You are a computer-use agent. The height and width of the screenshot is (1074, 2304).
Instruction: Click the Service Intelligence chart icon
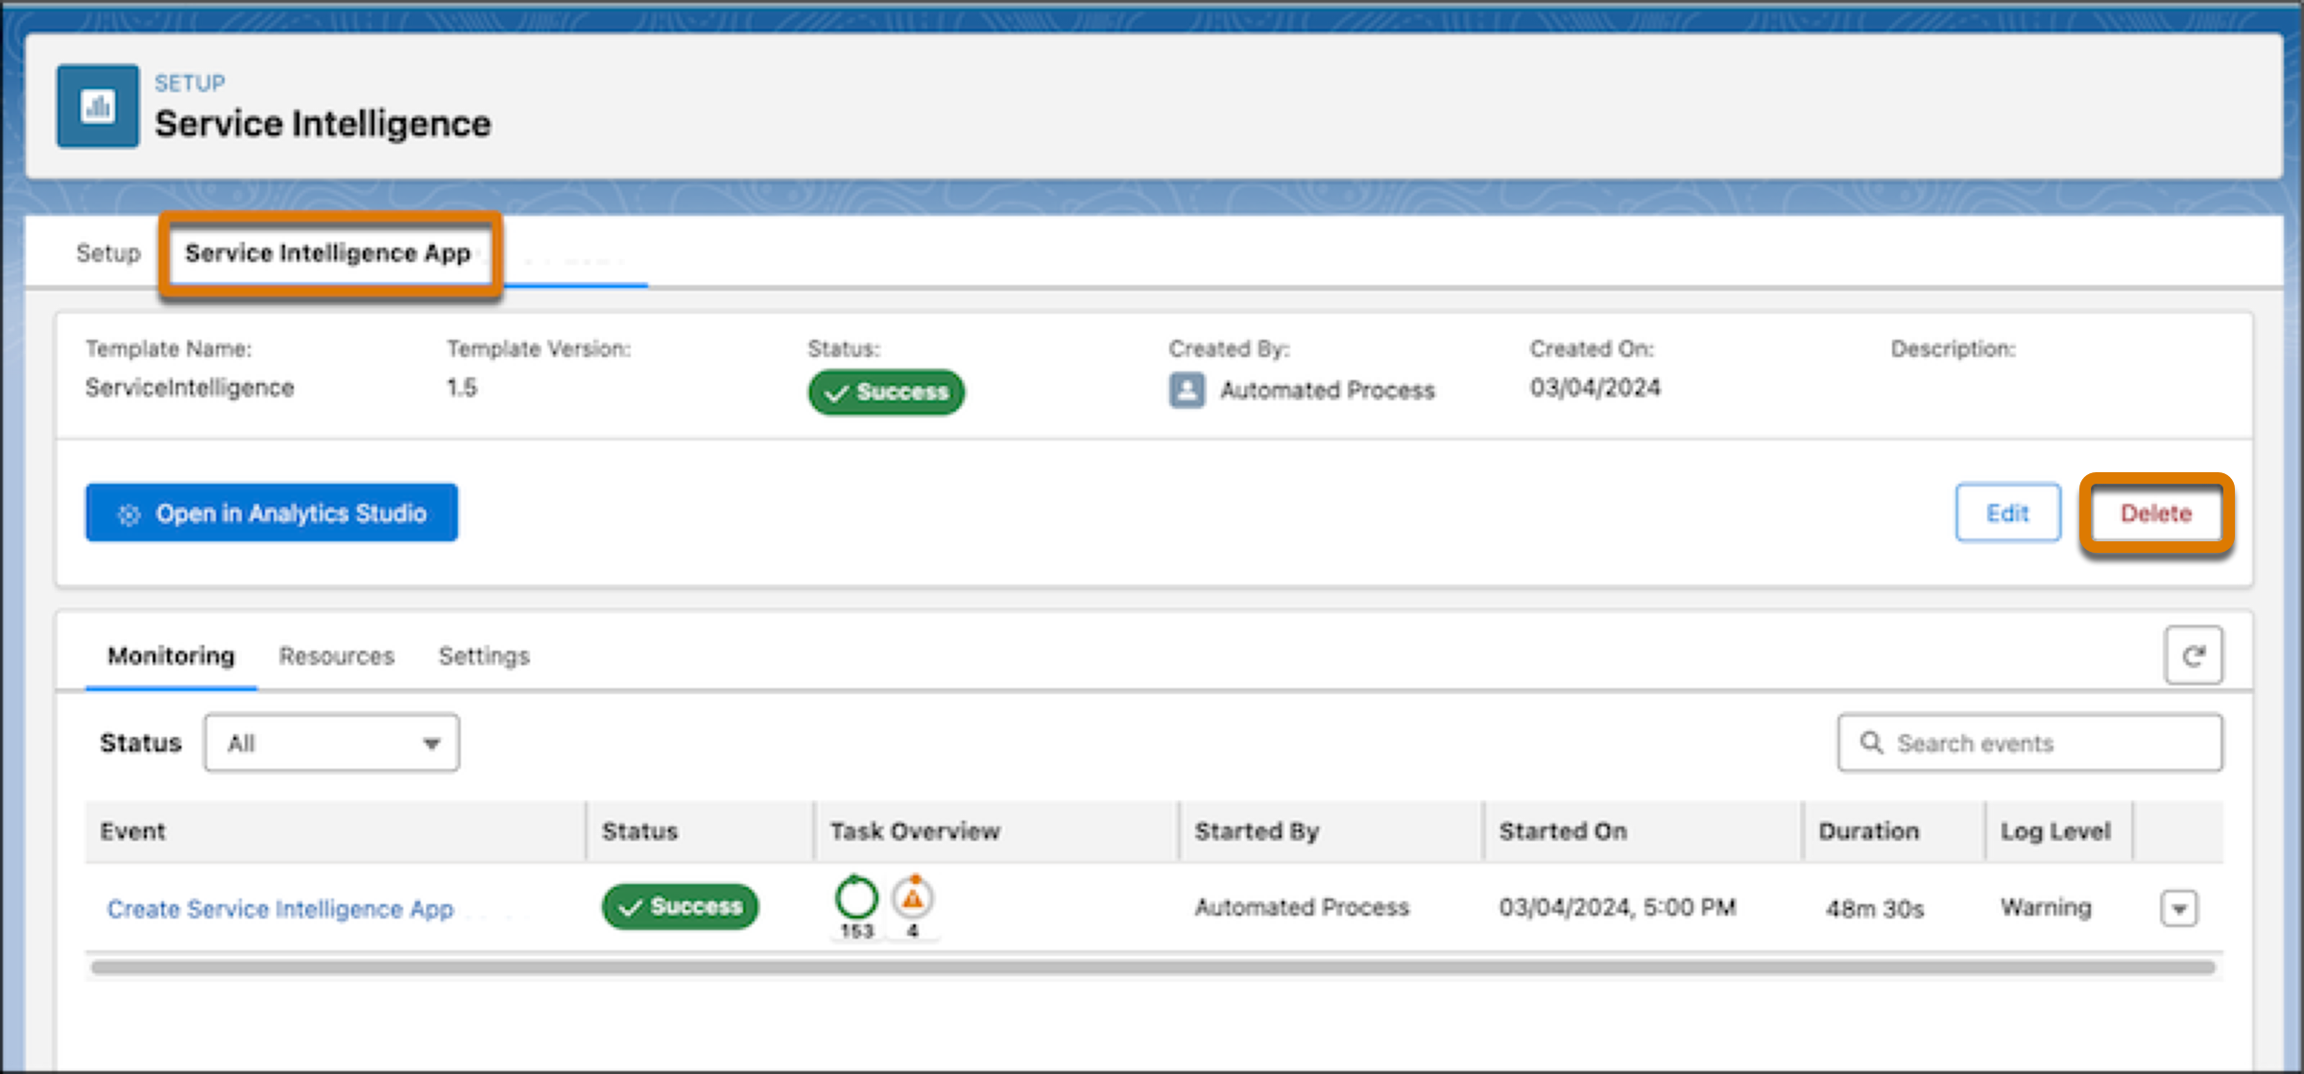98,106
